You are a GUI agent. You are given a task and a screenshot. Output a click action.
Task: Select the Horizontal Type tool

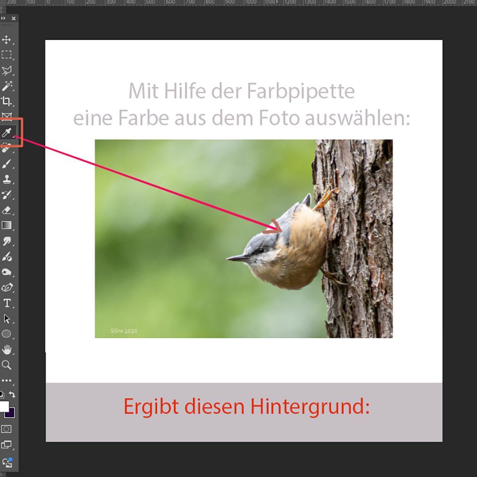(7, 303)
